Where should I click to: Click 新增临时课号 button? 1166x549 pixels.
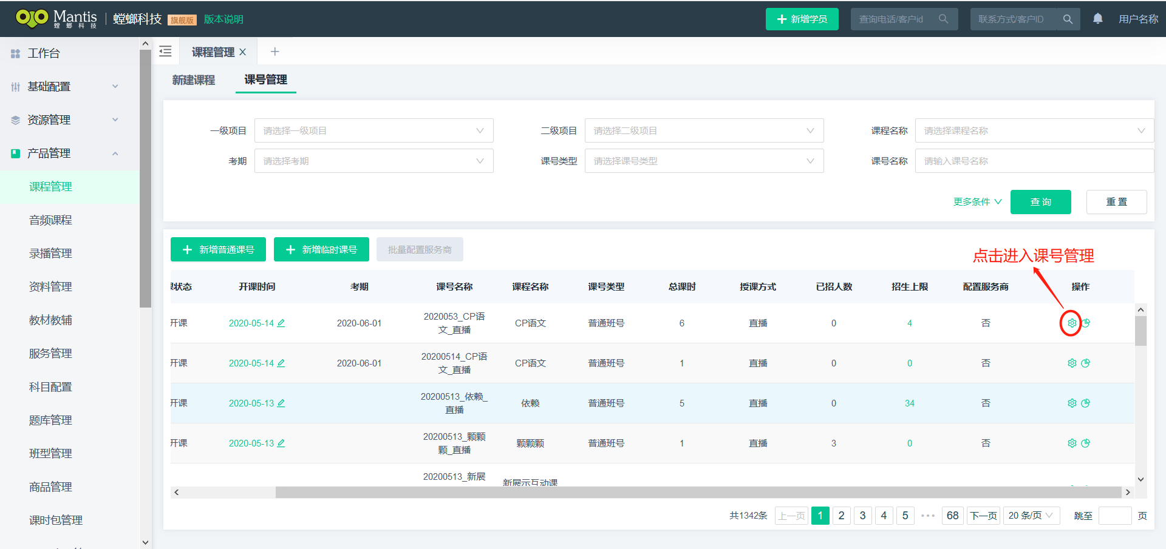tap(321, 249)
